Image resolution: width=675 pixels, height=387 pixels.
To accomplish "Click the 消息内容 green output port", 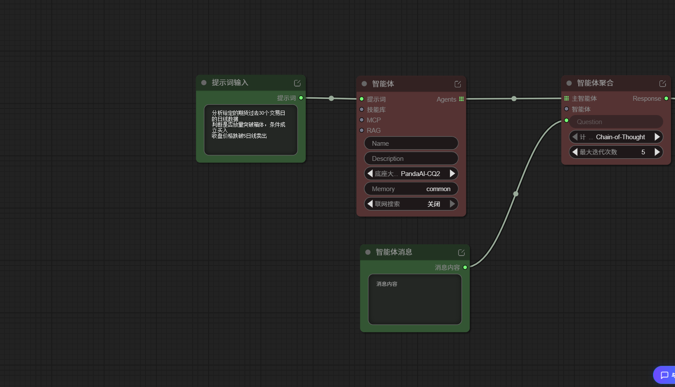I will [465, 267].
